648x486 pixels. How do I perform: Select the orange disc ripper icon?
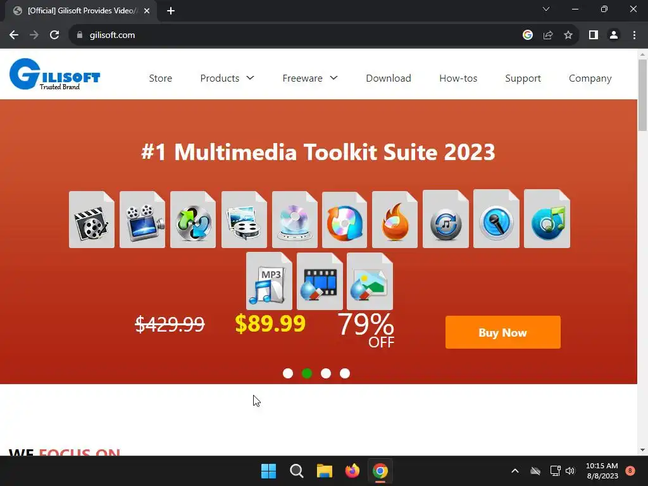click(x=345, y=220)
